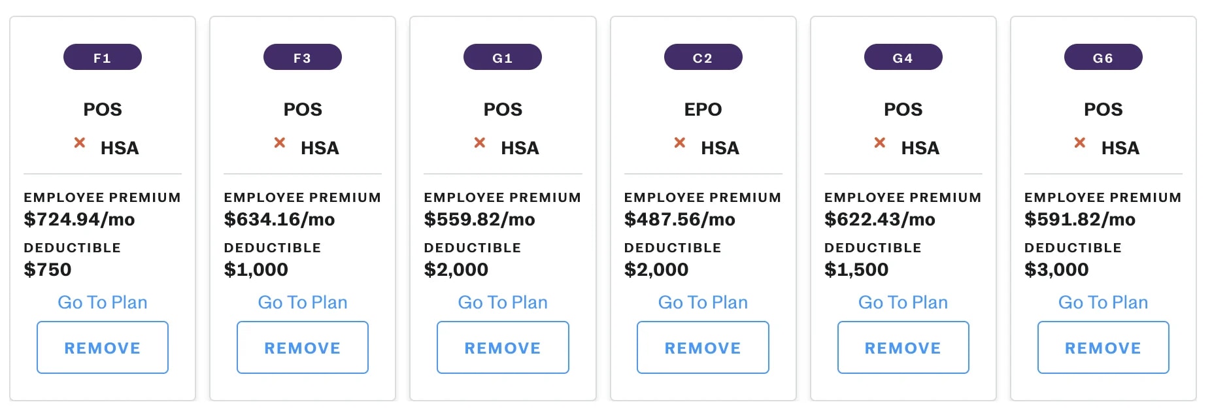1212x417 pixels.
Task: Remove the F1 plan from comparison
Action: pos(103,348)
